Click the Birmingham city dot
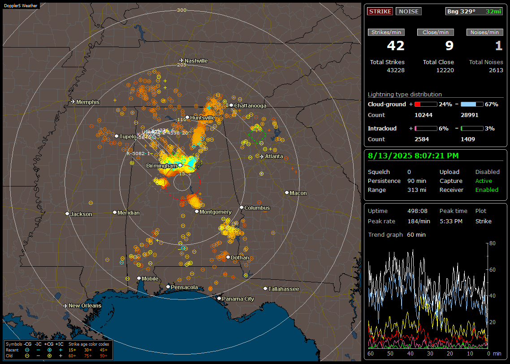This screenshot has width=510, height=364. tap(180, 165)
